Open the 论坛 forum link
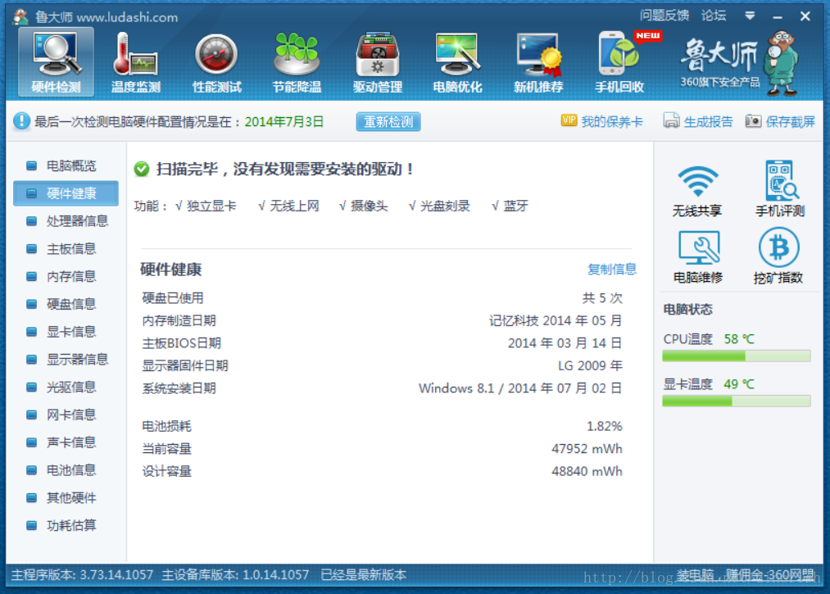Image resolution: width=830 pixels, height=594 pixels. click(714, 16)
